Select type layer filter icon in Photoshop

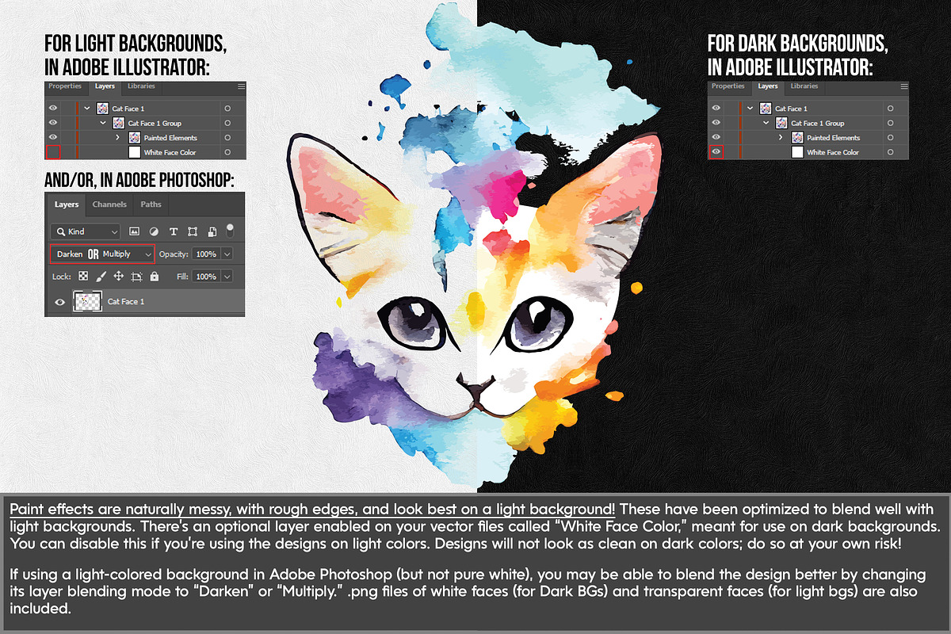pyautogui.click(x=174, y=231)
